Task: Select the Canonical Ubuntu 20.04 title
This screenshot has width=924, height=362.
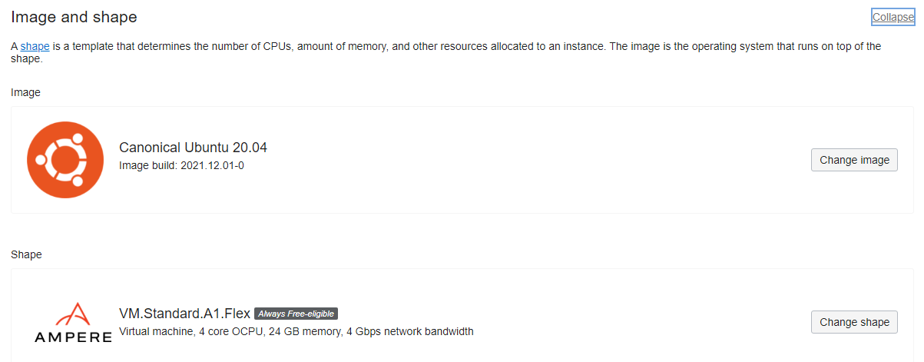Action: [193, 148]
